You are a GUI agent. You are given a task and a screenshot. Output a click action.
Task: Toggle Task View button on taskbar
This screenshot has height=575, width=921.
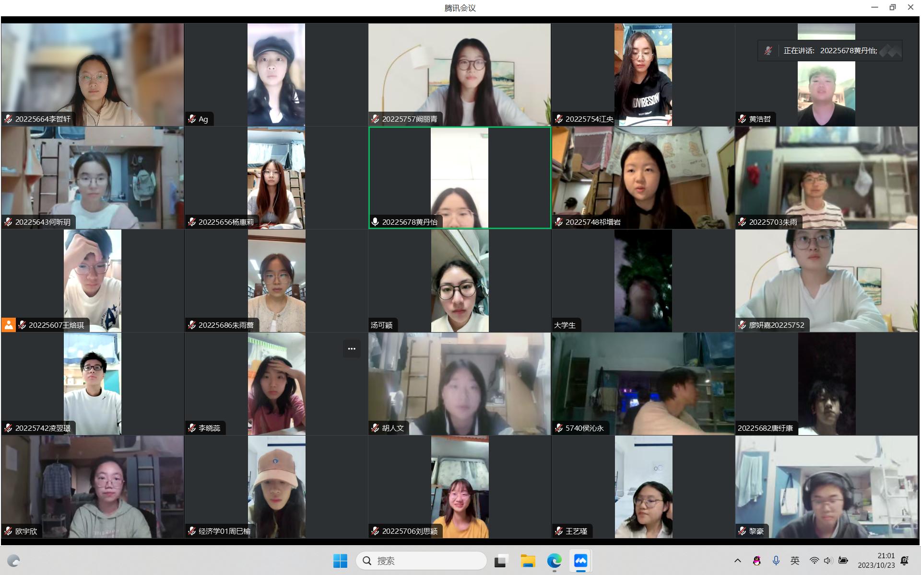coord(501,561)
